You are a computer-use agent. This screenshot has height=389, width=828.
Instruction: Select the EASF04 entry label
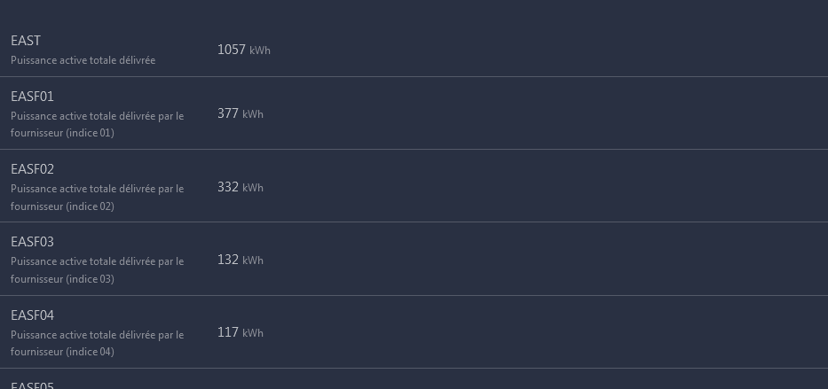pyautogui.click(x=32, y=315)
